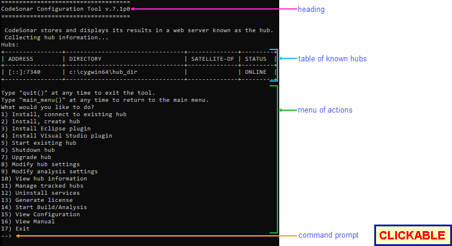
Task: Click the "7) Upgrade hub" line
Action: [x=26, y=157]
